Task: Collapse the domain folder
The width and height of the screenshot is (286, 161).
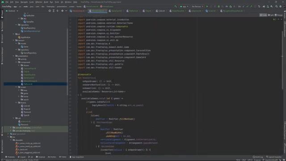Action: pos(13,40)
